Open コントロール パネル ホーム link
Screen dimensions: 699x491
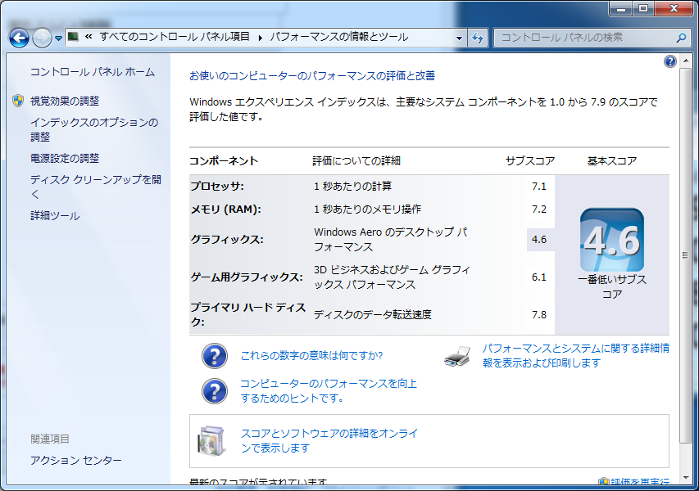tap(93, 72)
